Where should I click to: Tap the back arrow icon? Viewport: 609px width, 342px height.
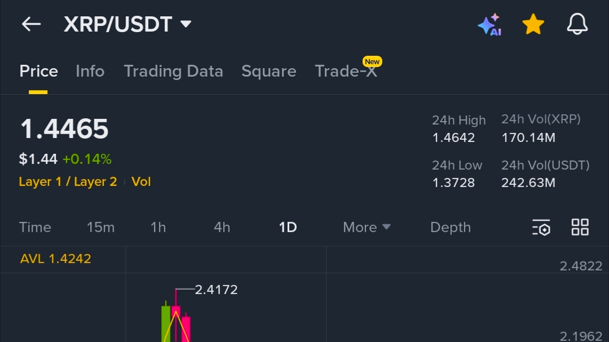[x=31, y=24]
